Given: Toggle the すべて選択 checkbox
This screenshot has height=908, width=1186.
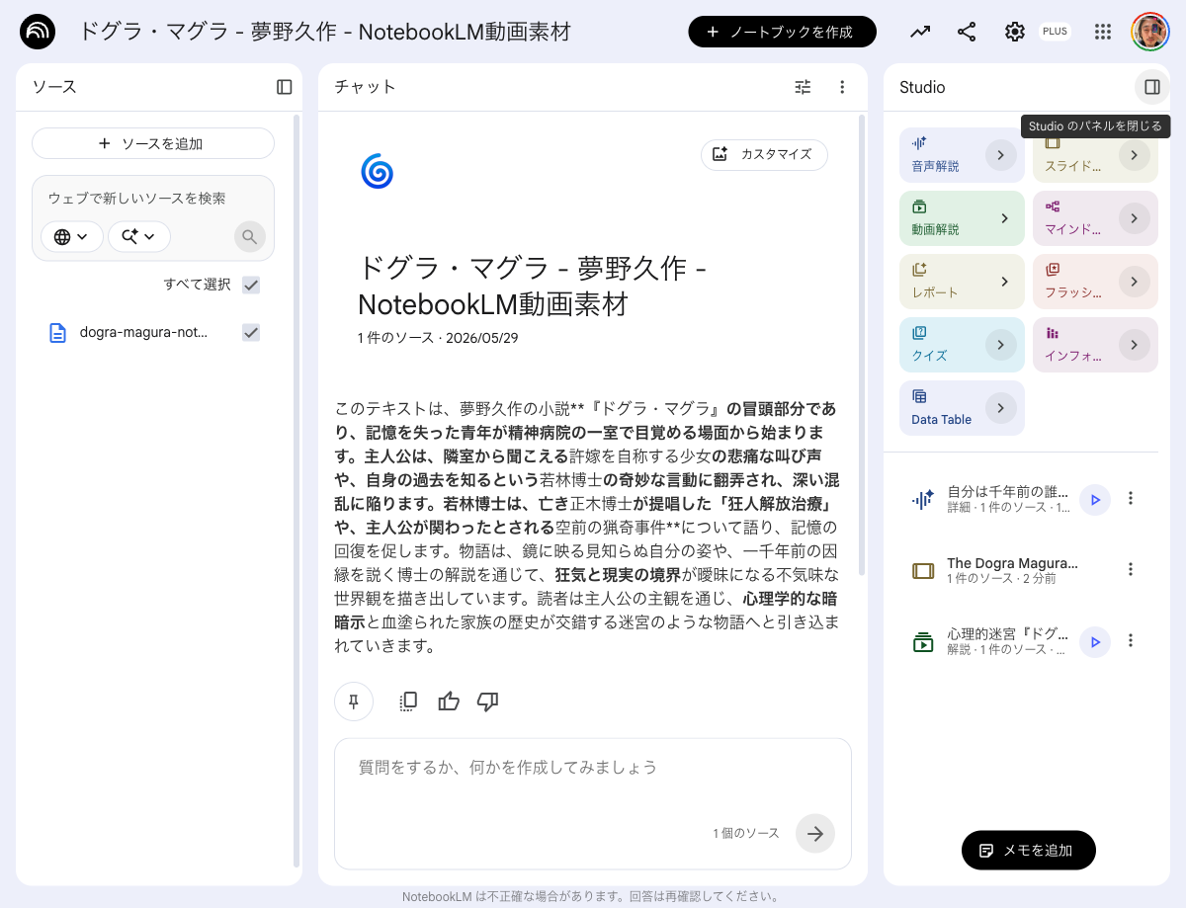Looking at the screenshot, I should coord(251,286).
